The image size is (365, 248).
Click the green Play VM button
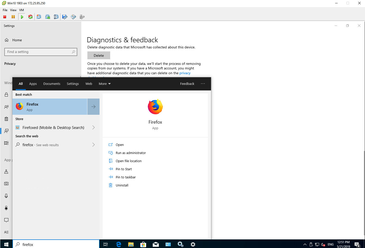point(22,17)
